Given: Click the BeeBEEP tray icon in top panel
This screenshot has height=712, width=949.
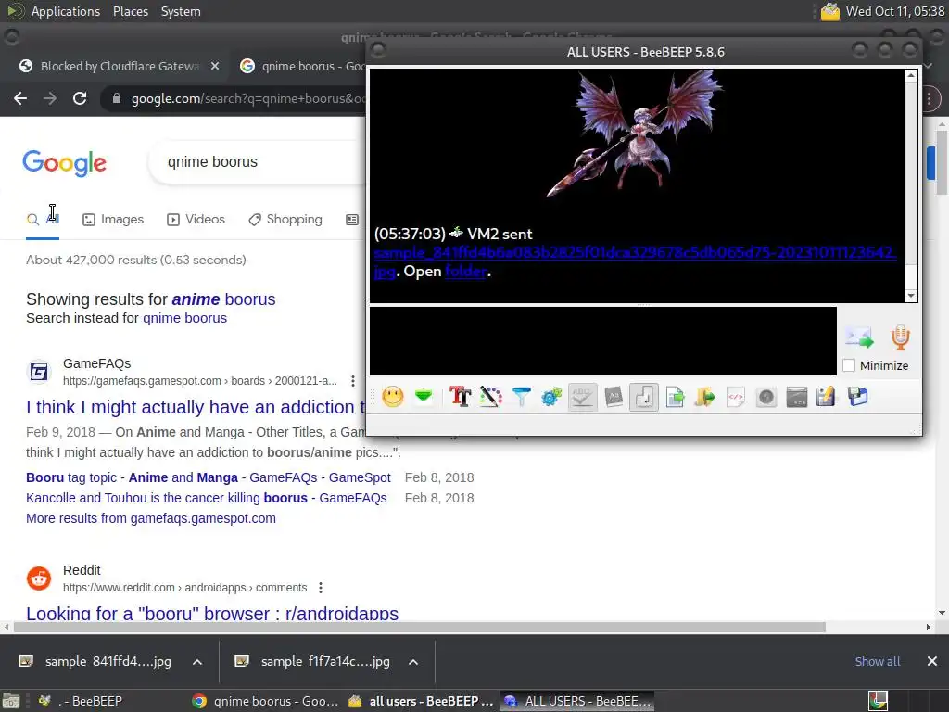Looking at the screenshot, I should click(x=829, y=11).
